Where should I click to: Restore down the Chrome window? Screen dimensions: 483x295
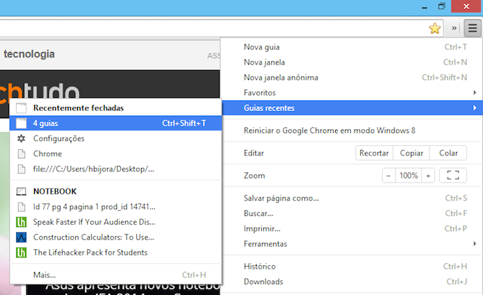(x=442, y=6)
